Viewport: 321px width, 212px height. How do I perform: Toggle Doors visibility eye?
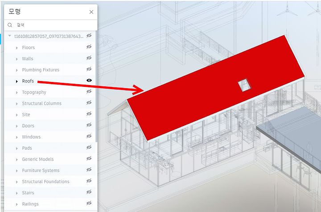tap(89, 125)
